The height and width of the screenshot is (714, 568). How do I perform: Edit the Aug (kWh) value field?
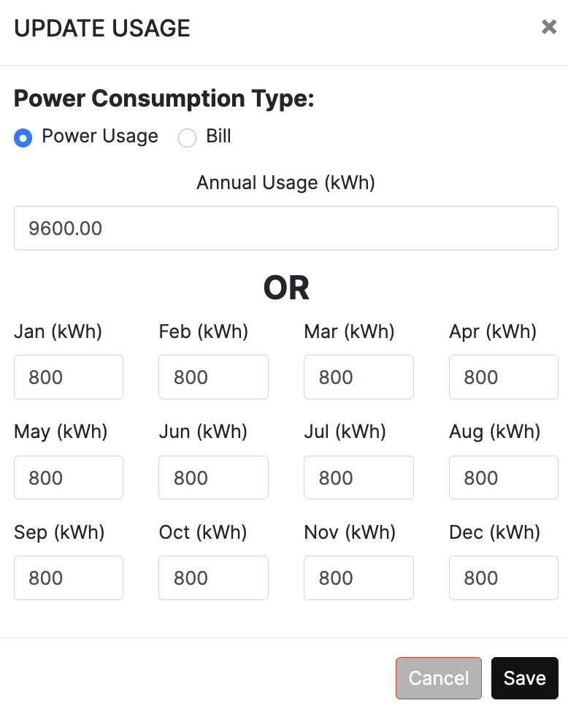[504, 477]
